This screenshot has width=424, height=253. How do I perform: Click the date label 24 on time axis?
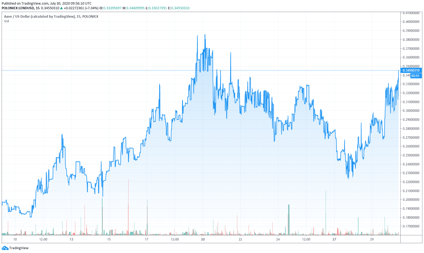pos(278,239)
